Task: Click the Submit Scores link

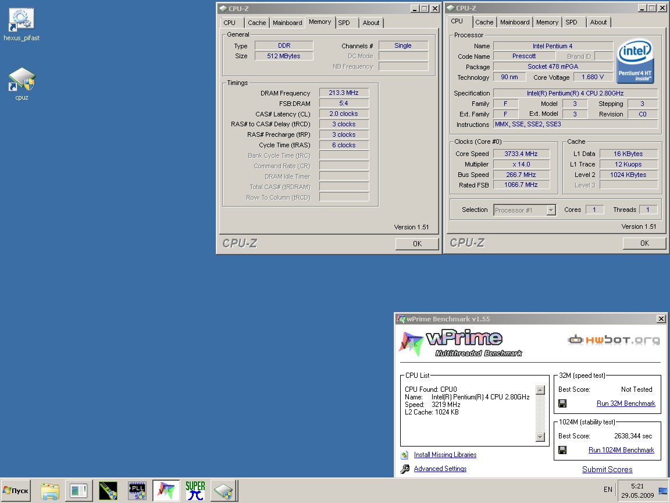Action: pos(607,470)
